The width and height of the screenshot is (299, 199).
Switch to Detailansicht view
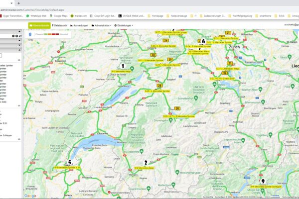(59, 25)
